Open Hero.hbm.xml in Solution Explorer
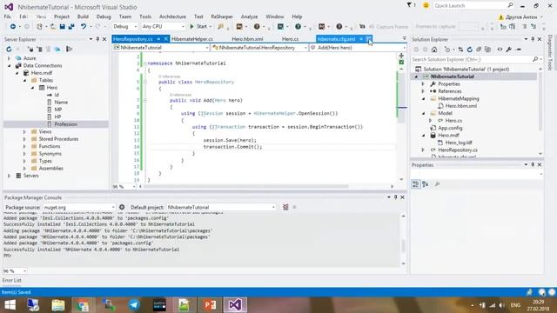This screenshot has height=313, width=557. click(460, 106)
